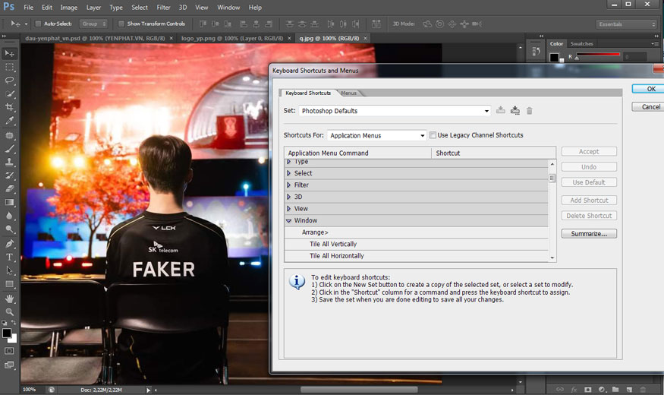Viewport: 664px width, 395px height.
Task: Collapse the Window command group
Action: (x=289, y=220)
